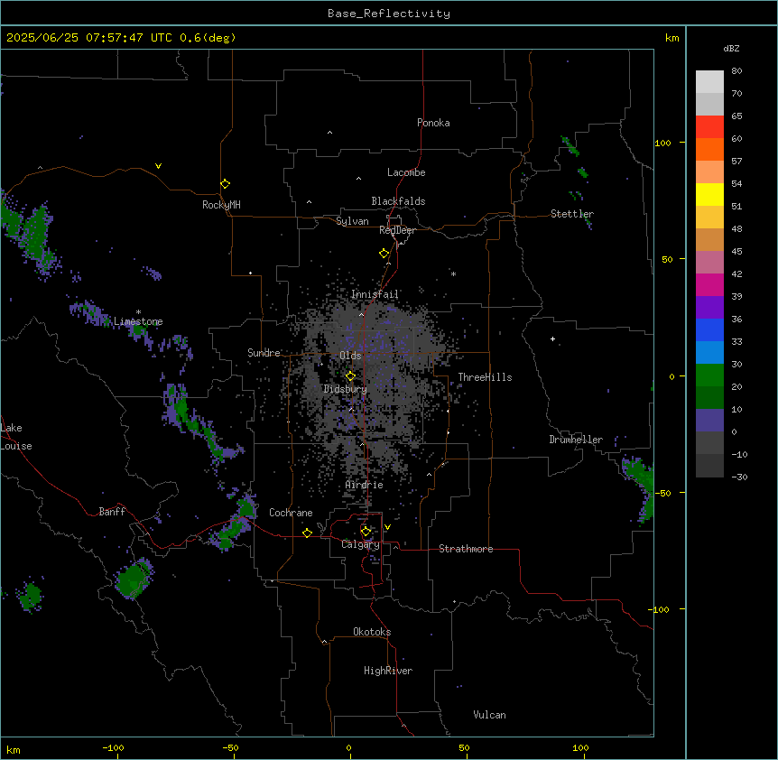Click the km unit label at bottom left
Image resolution: width=778 pixels, height=760 pixels.
(x=14, y=749)
